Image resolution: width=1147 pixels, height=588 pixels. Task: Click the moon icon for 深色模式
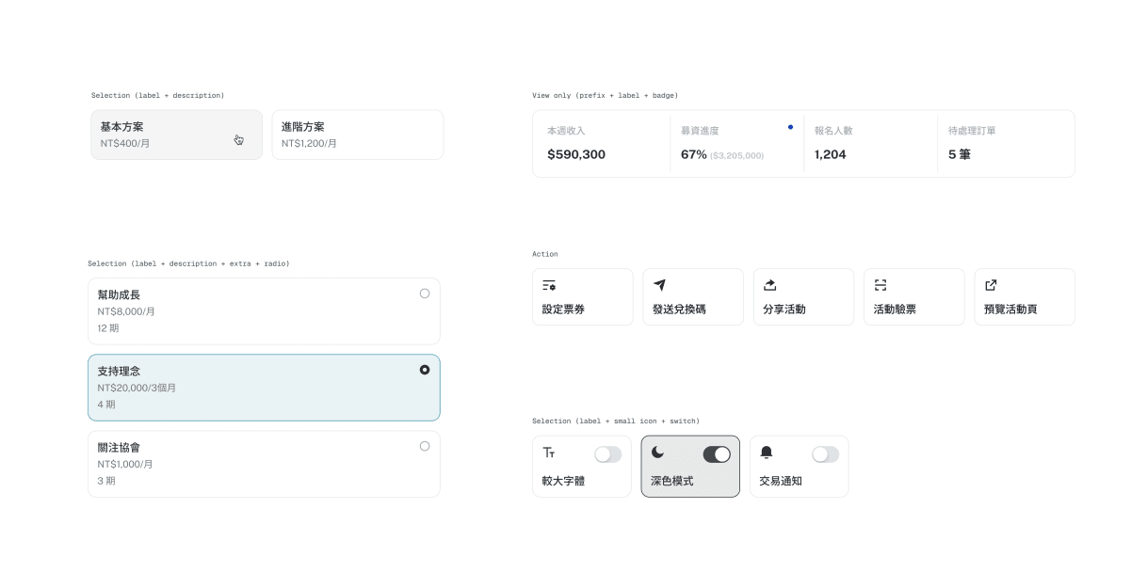[657, 453]
